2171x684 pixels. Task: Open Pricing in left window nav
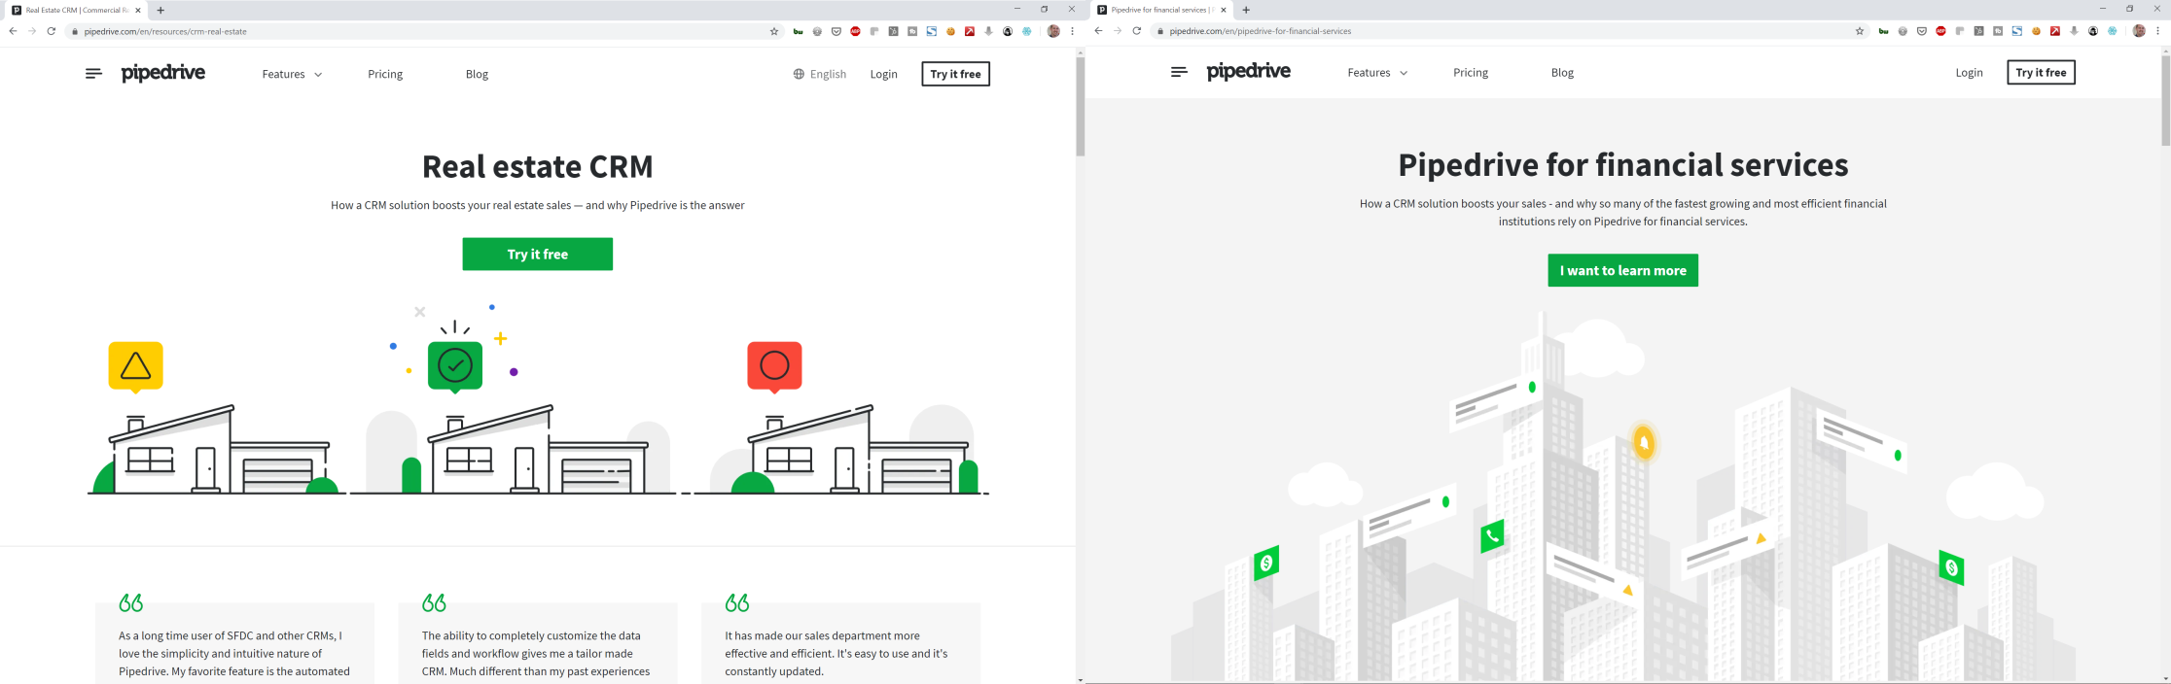(x=385, y=74)
